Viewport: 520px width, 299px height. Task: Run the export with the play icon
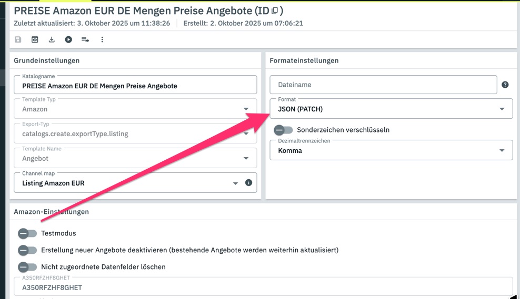pos(68,39)
